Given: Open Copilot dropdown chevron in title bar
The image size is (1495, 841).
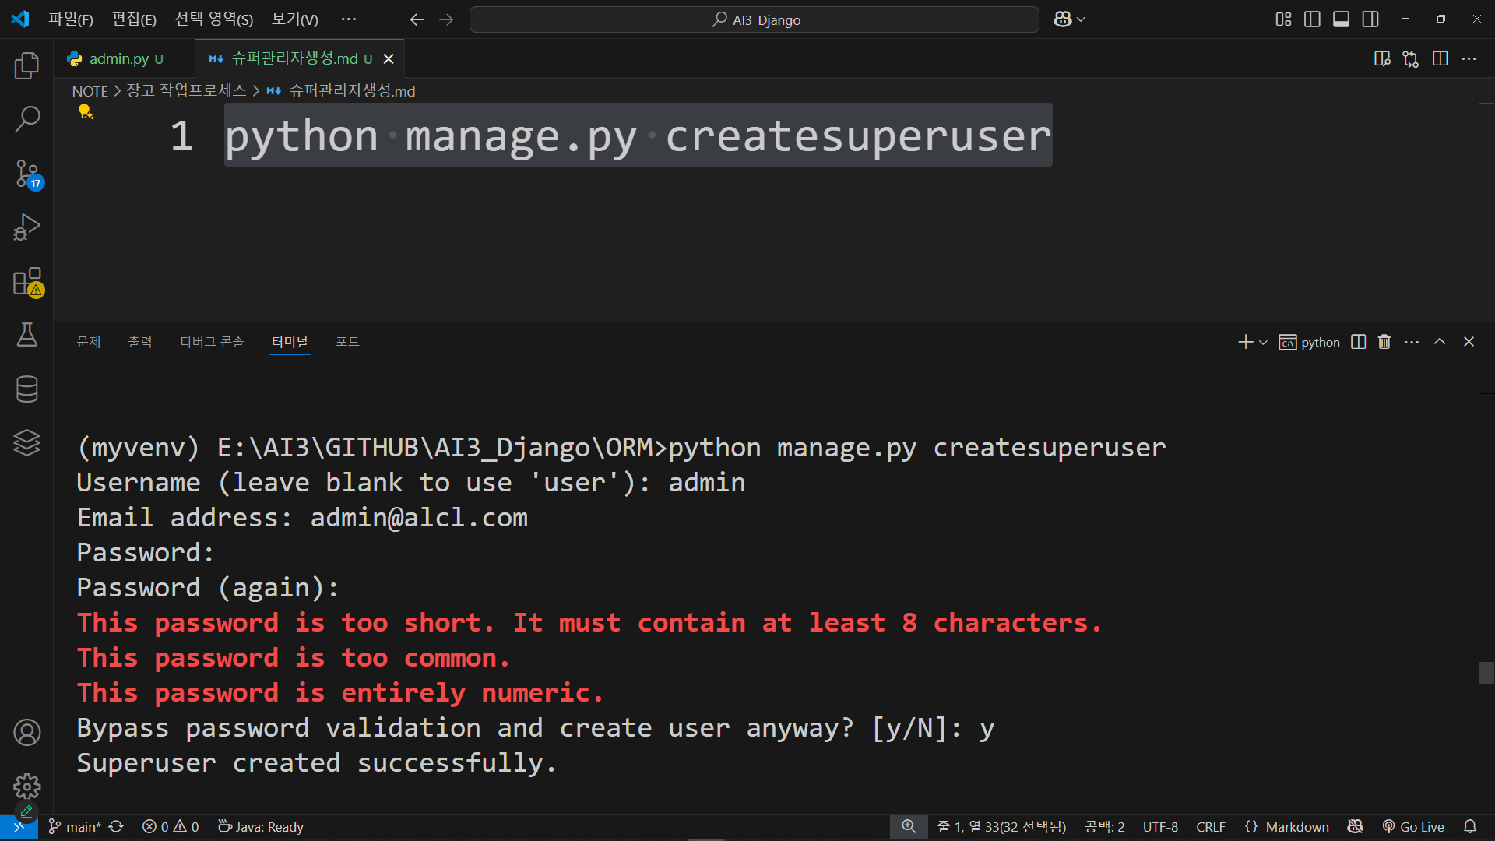Looking at the screenshot, I should [x=1081, y=20].
